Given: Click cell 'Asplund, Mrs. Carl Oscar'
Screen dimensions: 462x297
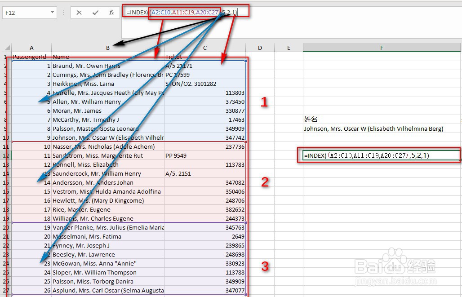Looking at the screenshot, I should pyautogui.click(x=108, y=291).
